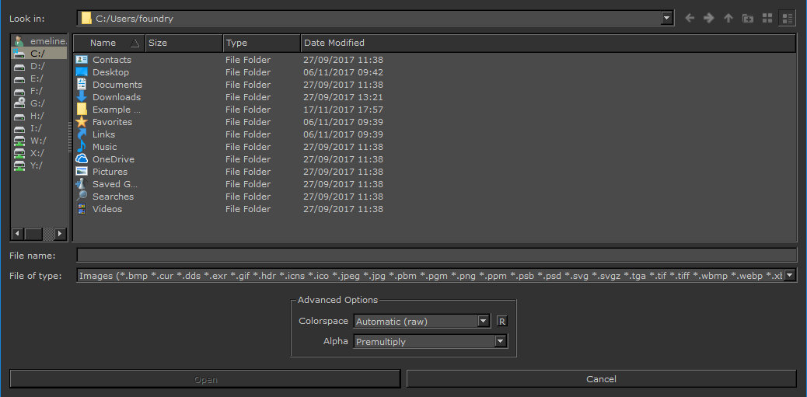Reset colorspace with the R button
807x397 pixels.
pos(502,321)
